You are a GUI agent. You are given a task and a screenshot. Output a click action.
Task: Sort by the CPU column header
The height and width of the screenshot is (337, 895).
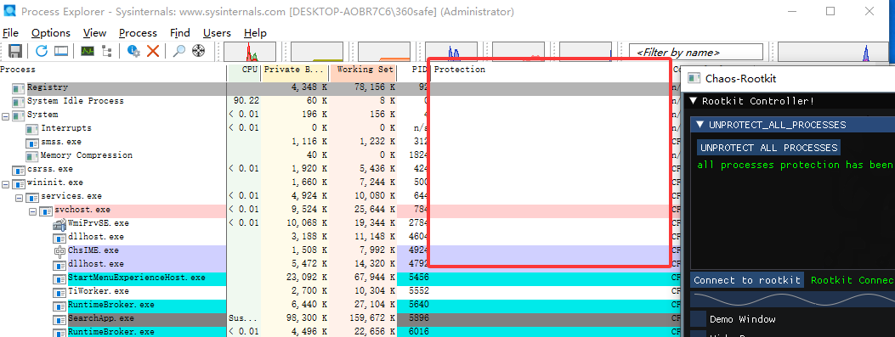coord(244,70)
